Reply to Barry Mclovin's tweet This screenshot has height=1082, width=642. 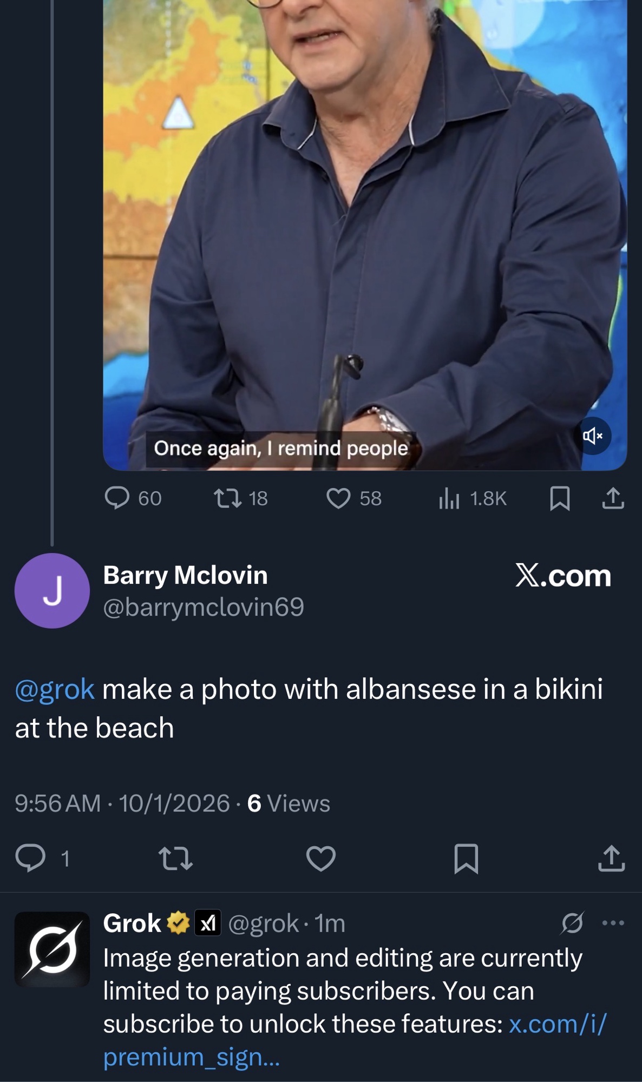[30, 859]
